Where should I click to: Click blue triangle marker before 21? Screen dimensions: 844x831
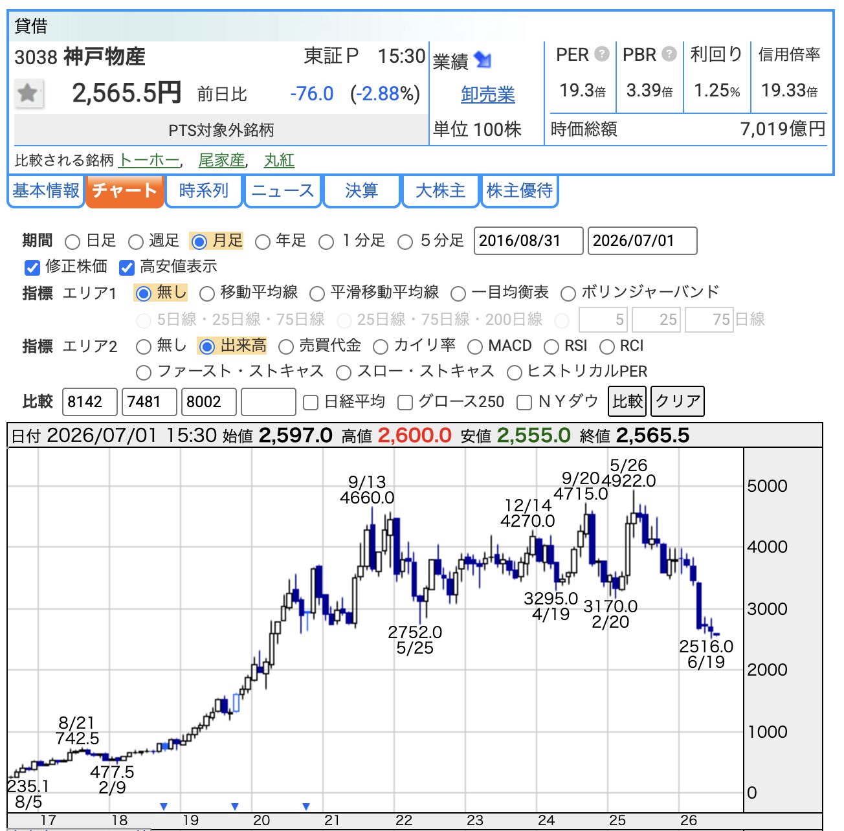(x=306, y=806)
